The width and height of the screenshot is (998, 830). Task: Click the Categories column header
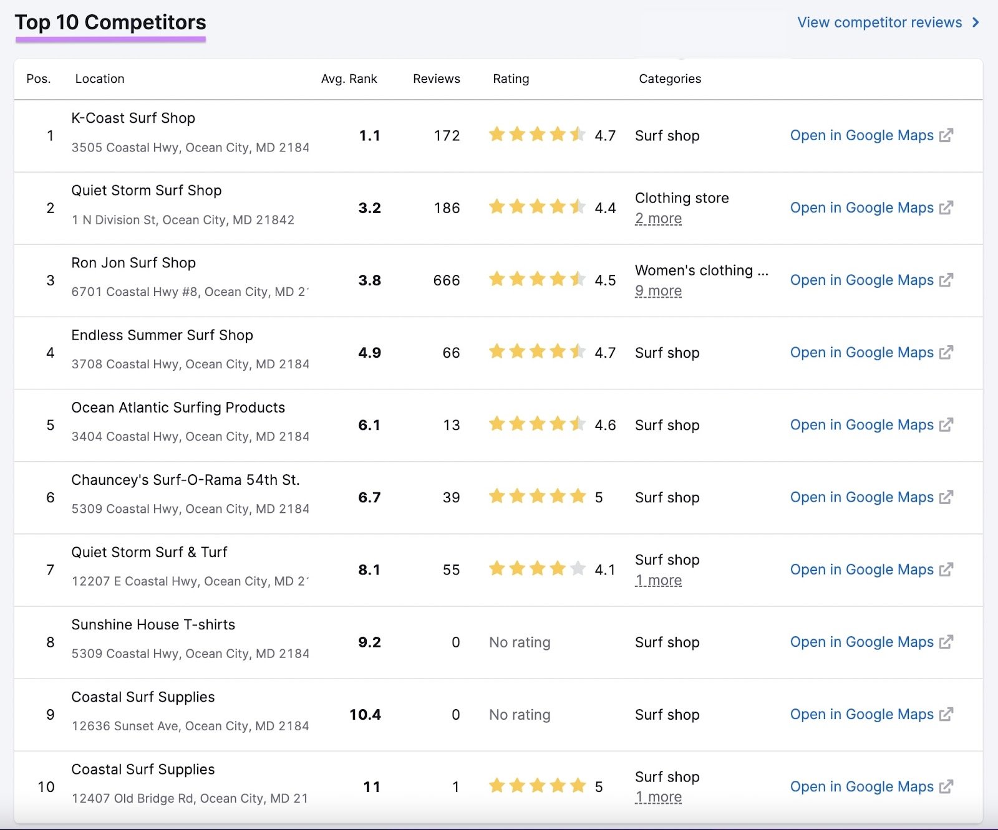point(669,79)
